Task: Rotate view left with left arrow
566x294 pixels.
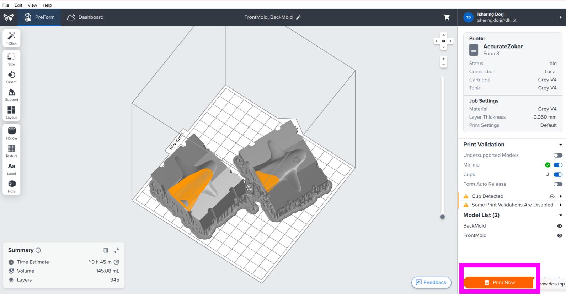Action: (x=437, y=41)
